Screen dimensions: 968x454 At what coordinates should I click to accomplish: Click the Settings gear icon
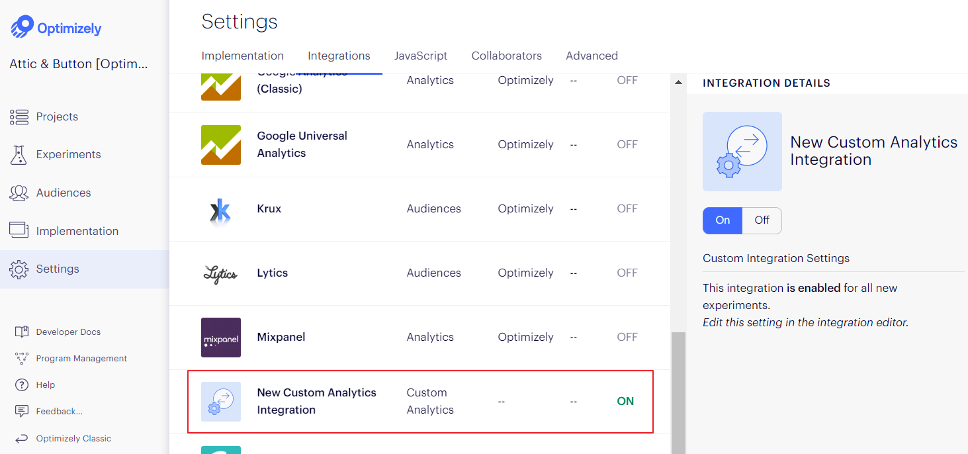coord(19,269)
